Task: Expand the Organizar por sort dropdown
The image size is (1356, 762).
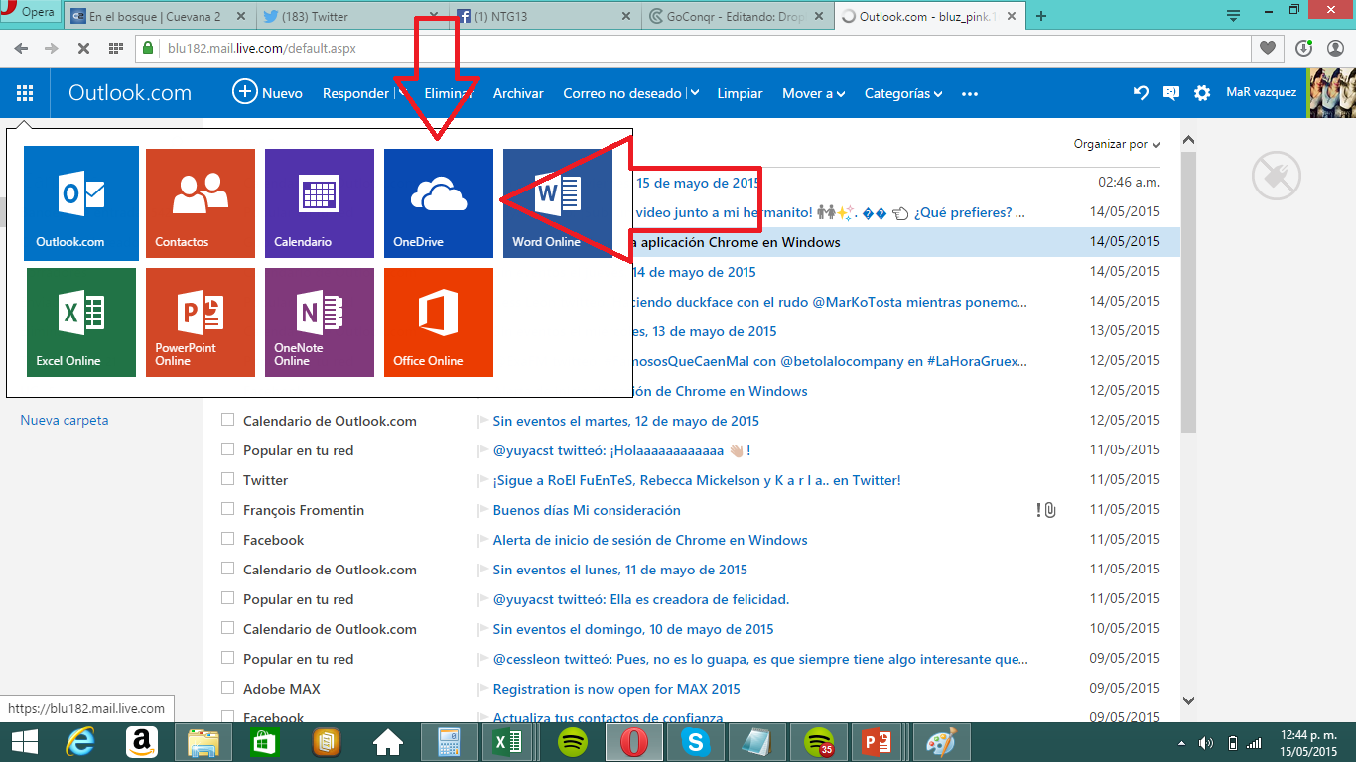Action: (x=1117, y=144)
